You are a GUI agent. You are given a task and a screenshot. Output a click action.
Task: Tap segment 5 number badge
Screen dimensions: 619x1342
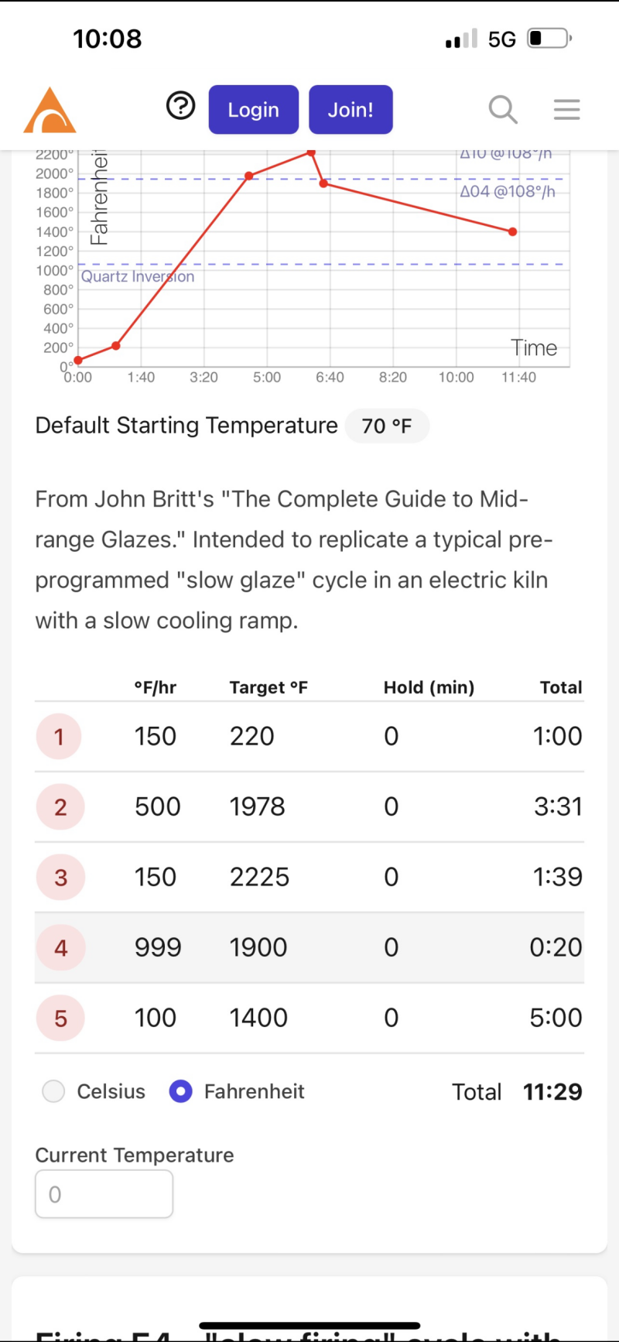[x=60, y=1018]
